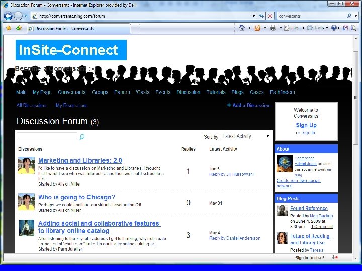Open the Meg Backus author link

[321, 216]
